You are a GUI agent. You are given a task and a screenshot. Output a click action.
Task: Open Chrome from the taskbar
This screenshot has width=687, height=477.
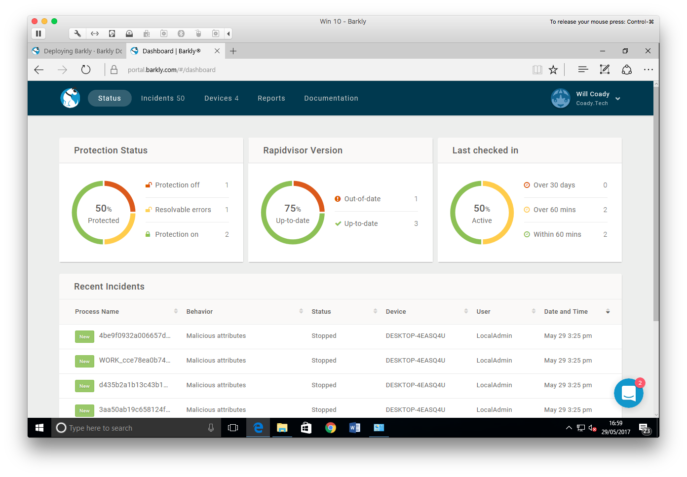330,428
